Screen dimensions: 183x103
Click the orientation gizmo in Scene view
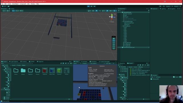tap(112, 17)
